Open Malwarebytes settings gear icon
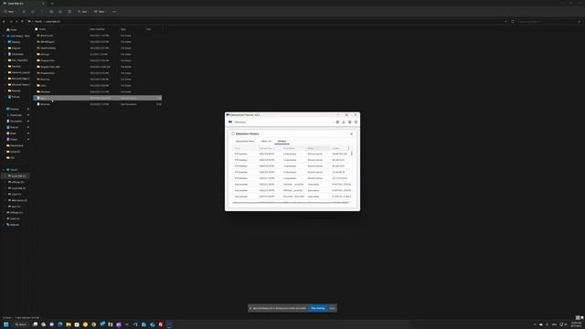This screenshot has height=329, width=585. 349,122
